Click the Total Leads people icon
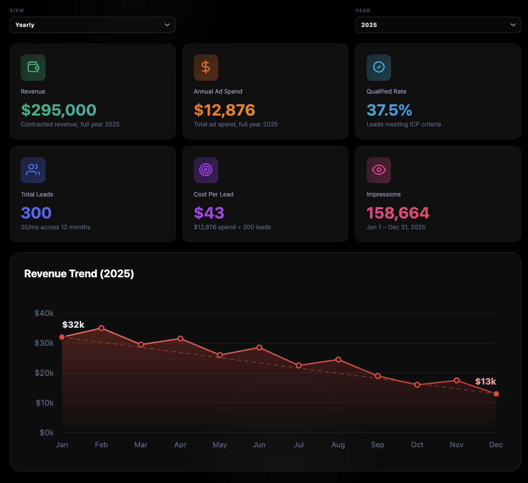Image resolution: width=528 pixels, height=483 pixels. 33,170
